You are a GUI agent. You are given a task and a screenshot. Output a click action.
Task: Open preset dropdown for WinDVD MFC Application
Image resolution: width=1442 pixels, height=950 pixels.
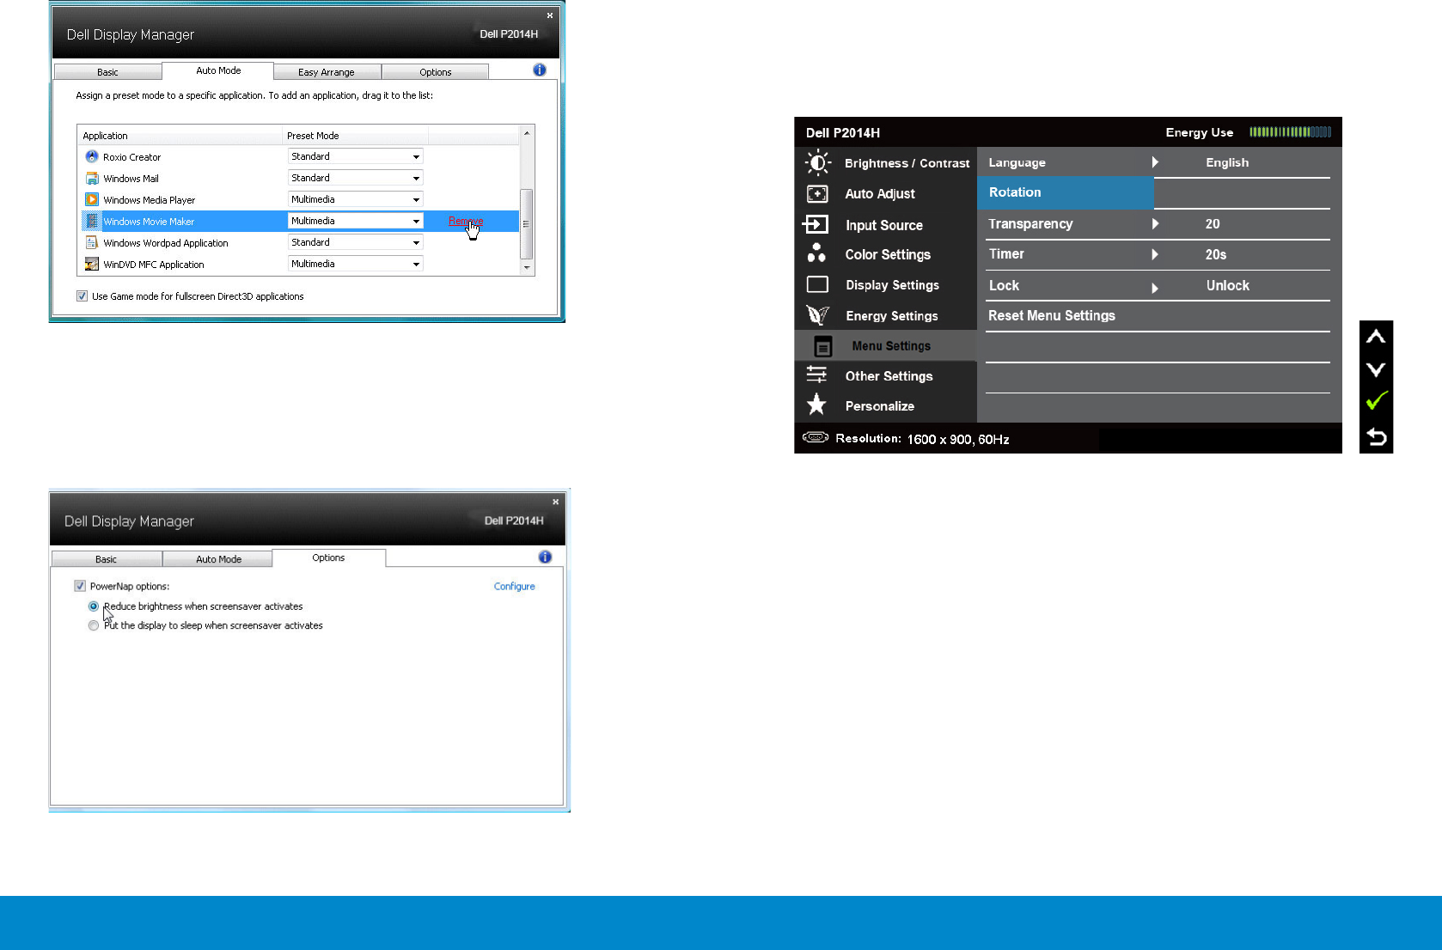pyautogui.click(x=355, y=264)
